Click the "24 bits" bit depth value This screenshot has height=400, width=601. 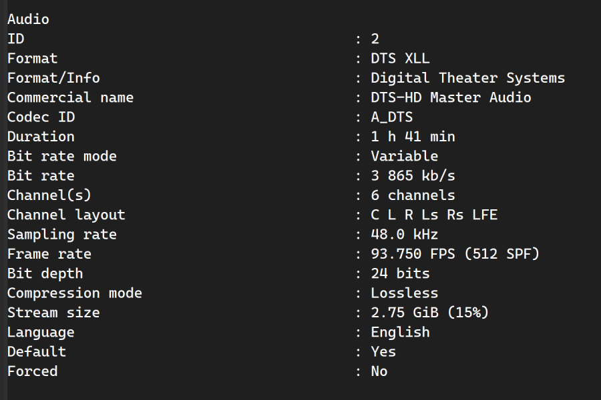pos(400,273)
